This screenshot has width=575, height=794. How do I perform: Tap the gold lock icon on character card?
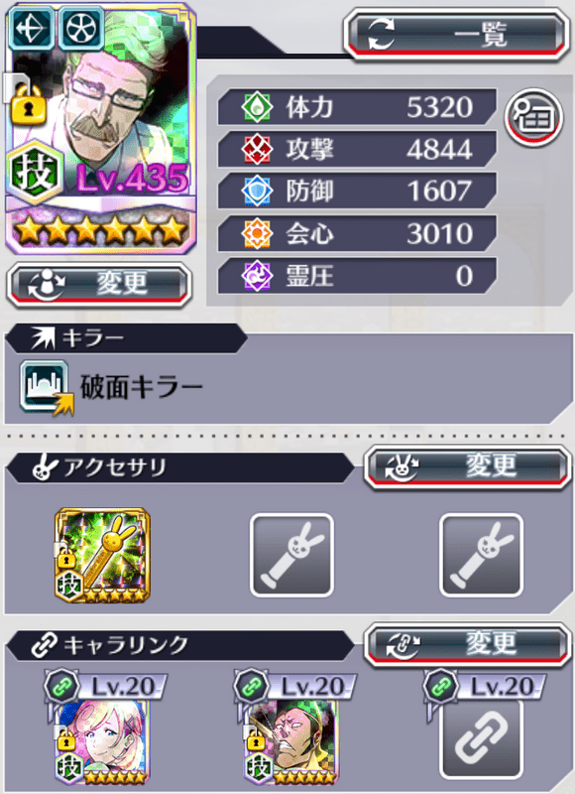tap(29, 105)
